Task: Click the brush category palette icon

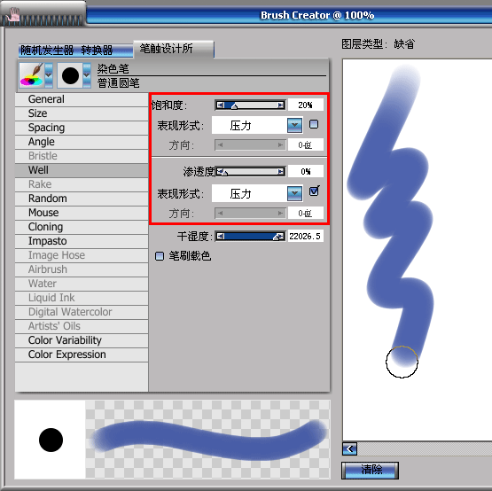Action: point(32,75)
